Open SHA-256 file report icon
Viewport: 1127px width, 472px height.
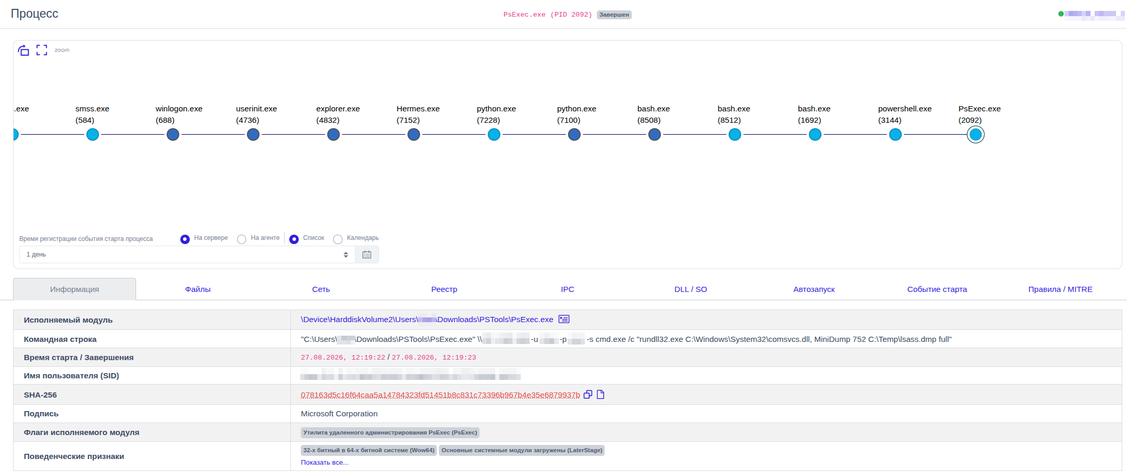pos(601,394)
